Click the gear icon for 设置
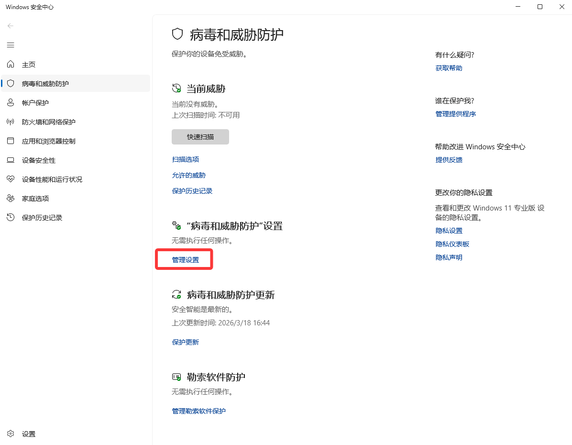Image resolution: width=572 pixels, height=445 pixels. 11,434
